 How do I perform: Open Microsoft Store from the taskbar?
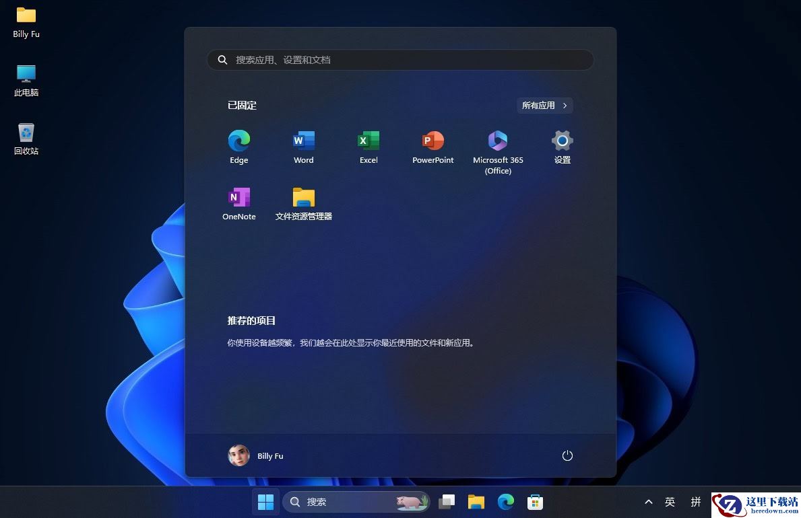(535, 502)
